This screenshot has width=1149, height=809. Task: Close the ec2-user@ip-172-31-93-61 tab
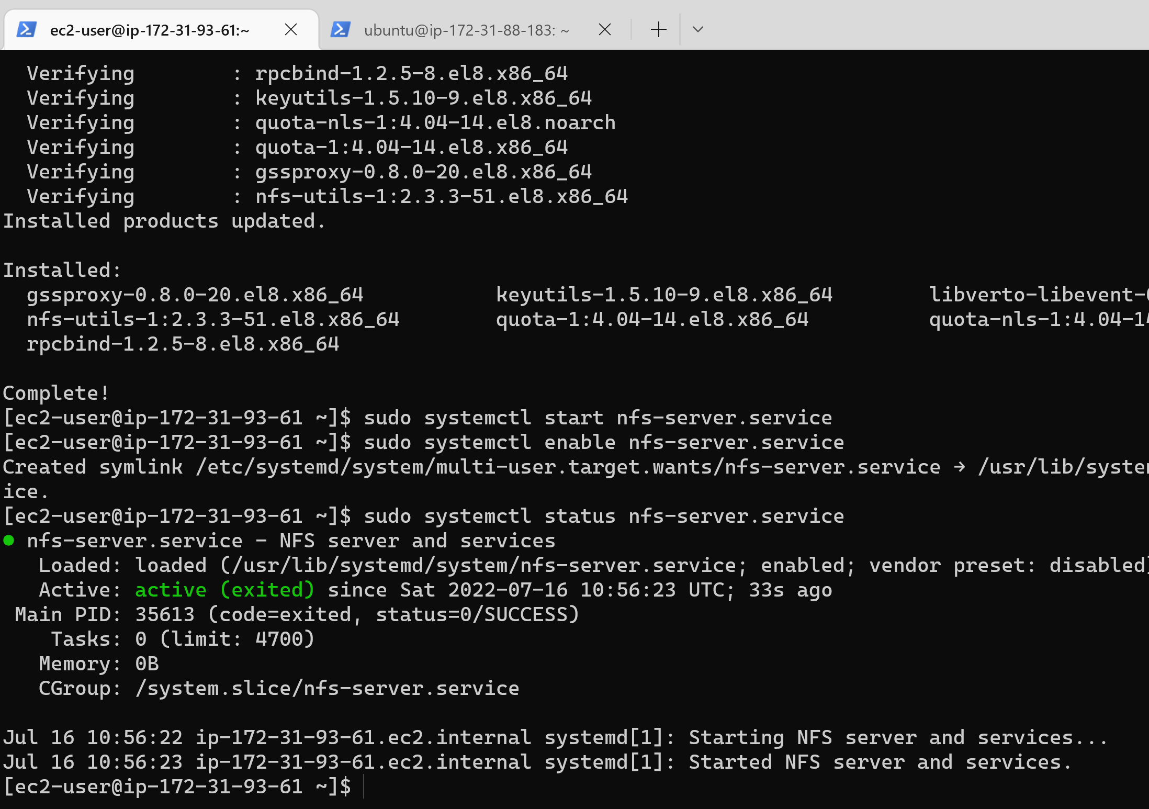click(x=291, y=30)
